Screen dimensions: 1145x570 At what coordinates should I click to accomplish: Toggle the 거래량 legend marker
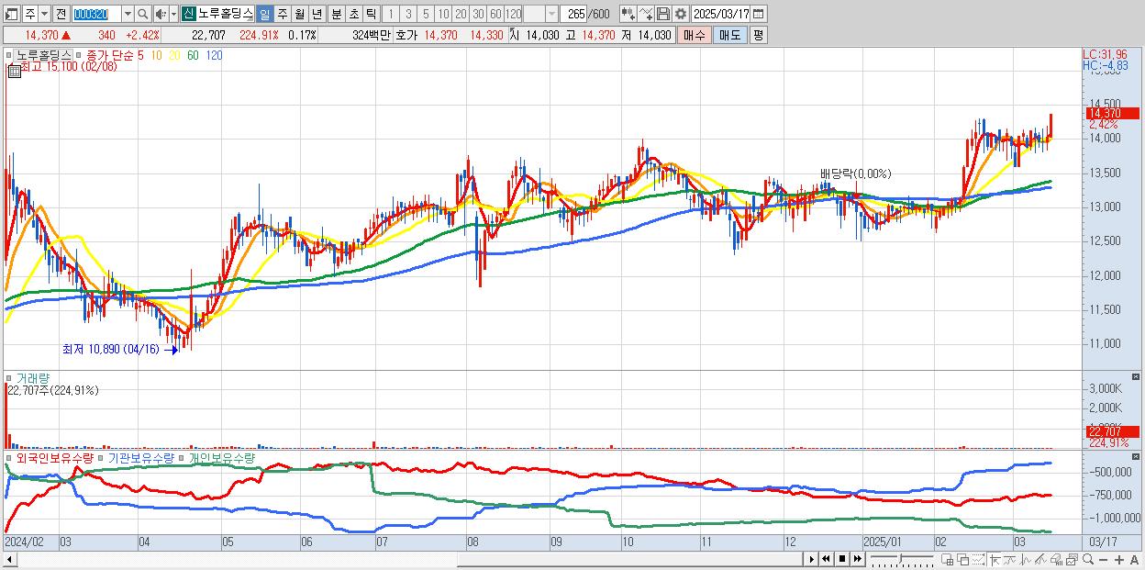coord(11,377)
